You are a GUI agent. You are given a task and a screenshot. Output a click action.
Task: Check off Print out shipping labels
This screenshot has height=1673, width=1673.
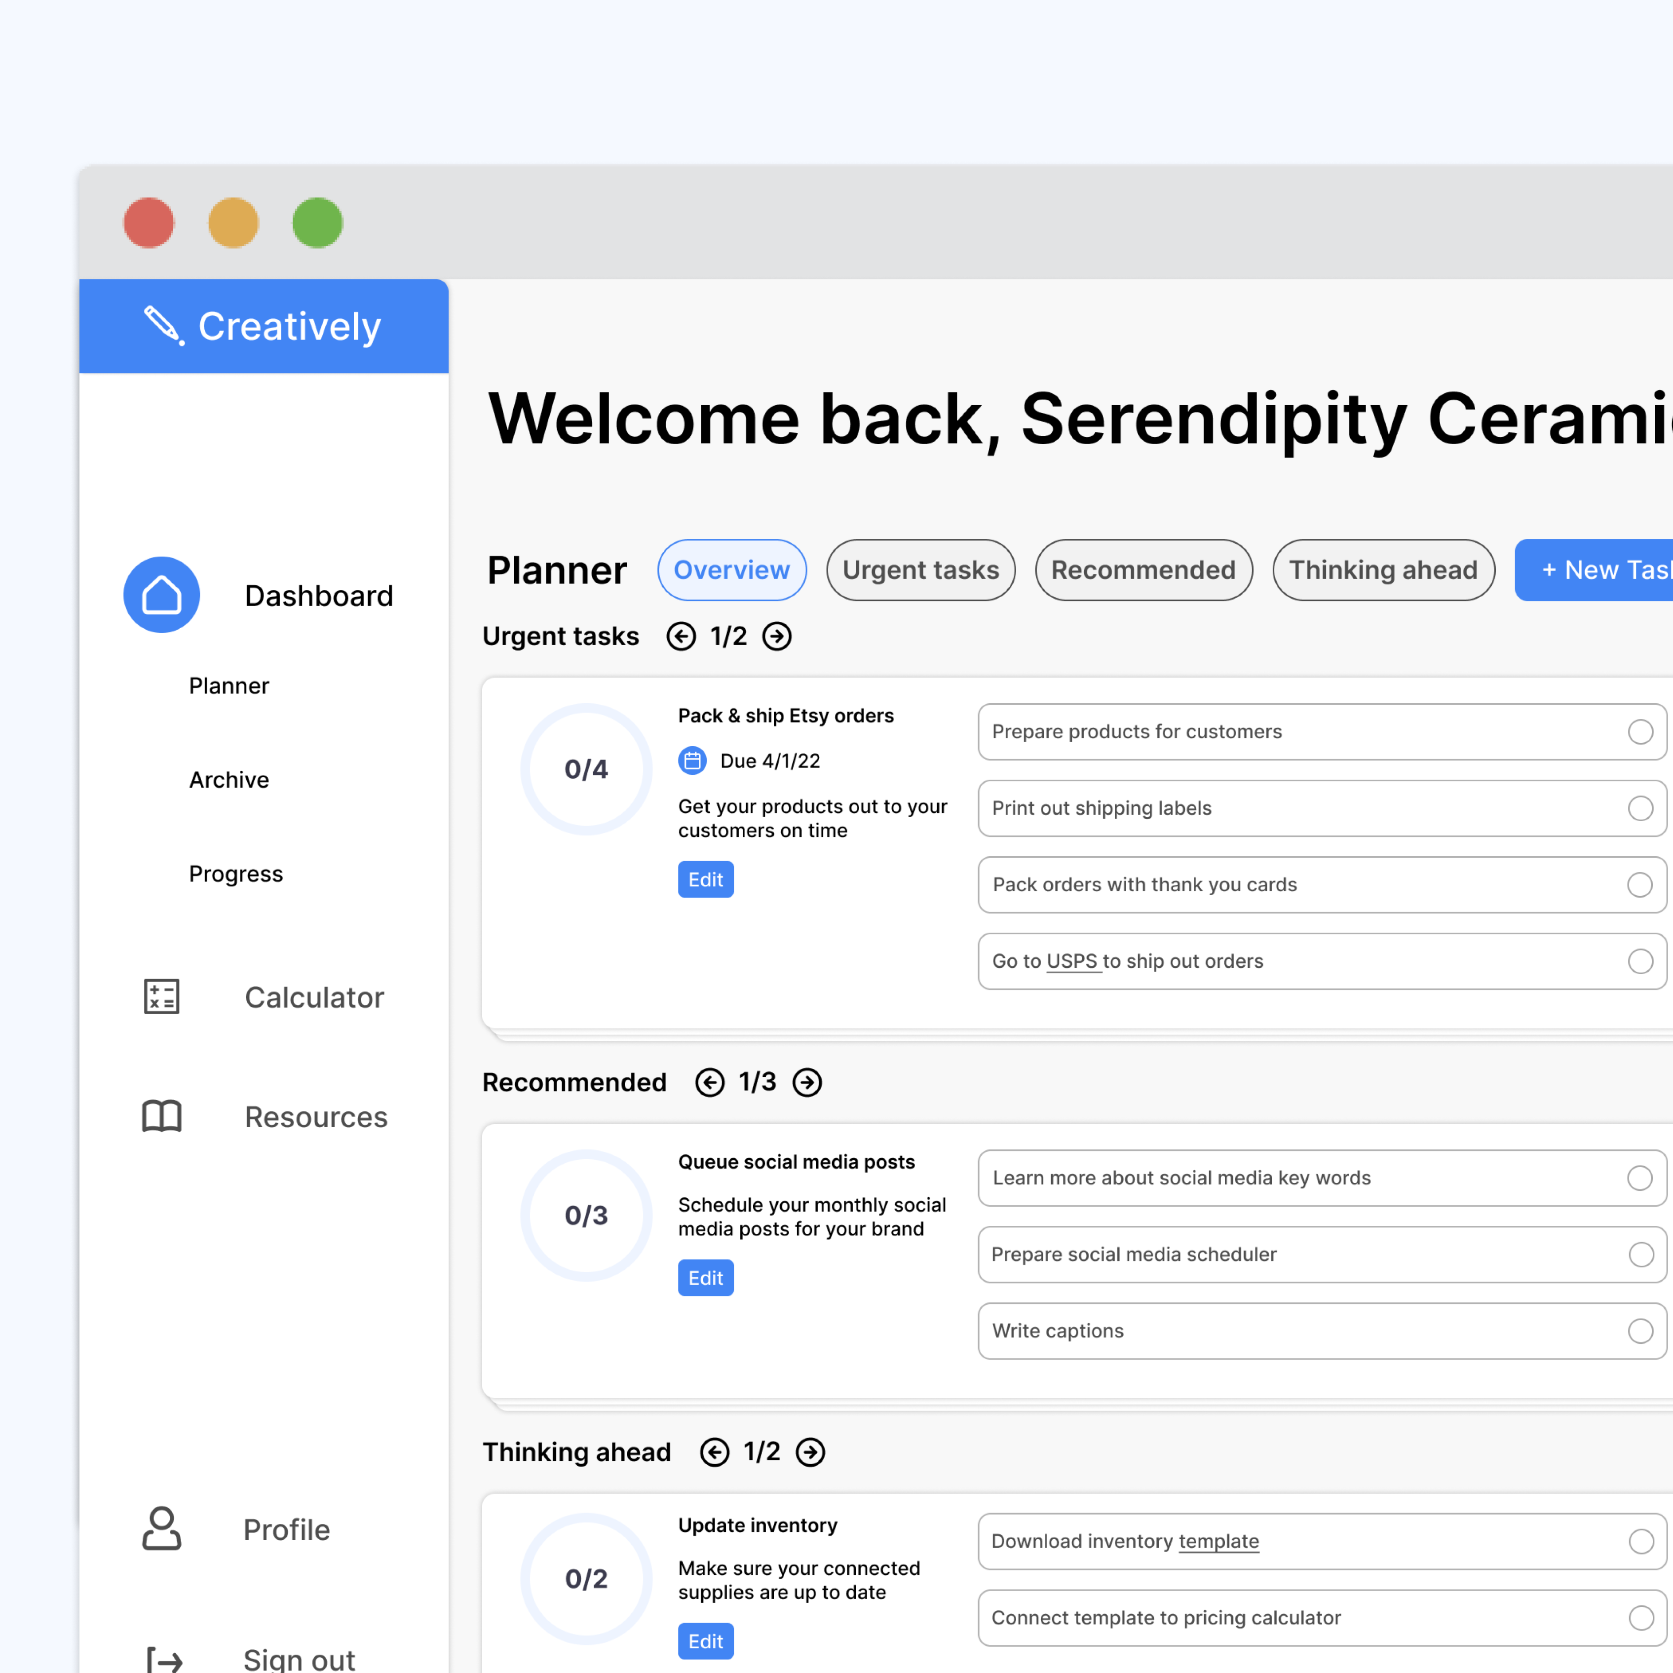click(x=1641, y=808)
